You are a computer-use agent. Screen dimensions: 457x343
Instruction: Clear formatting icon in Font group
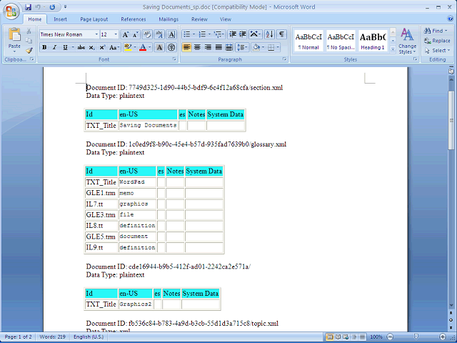(x=147, y=34)
